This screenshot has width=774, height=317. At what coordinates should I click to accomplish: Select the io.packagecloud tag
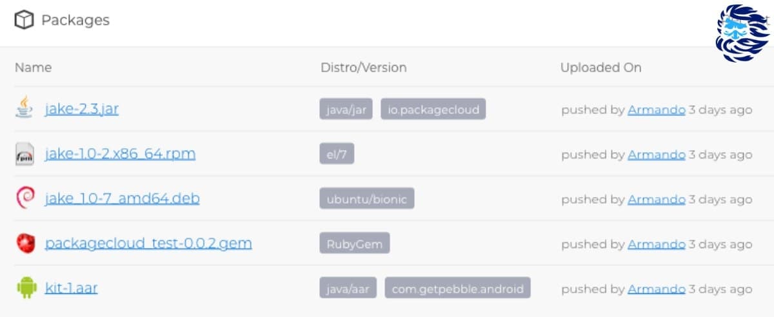(433, 110)
